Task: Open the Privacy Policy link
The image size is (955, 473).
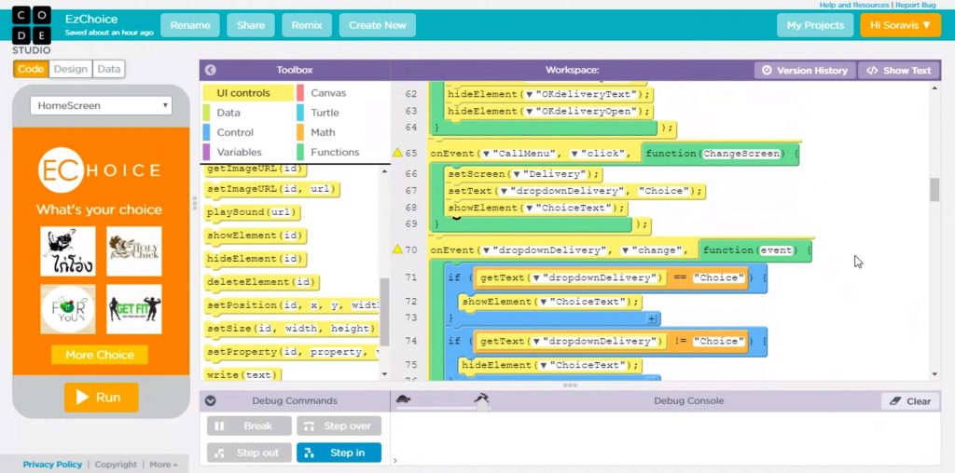Action: (x=52, y=465)
